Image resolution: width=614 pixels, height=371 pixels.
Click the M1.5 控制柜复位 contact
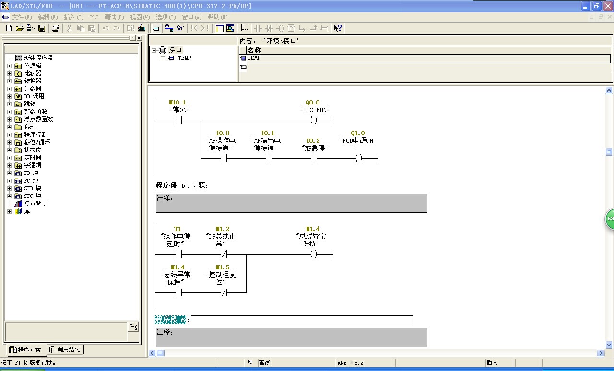[224, 292]
